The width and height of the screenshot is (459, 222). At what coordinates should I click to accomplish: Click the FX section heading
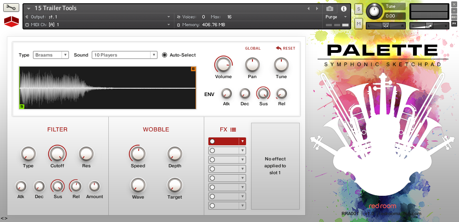click(x=224, y=129)
